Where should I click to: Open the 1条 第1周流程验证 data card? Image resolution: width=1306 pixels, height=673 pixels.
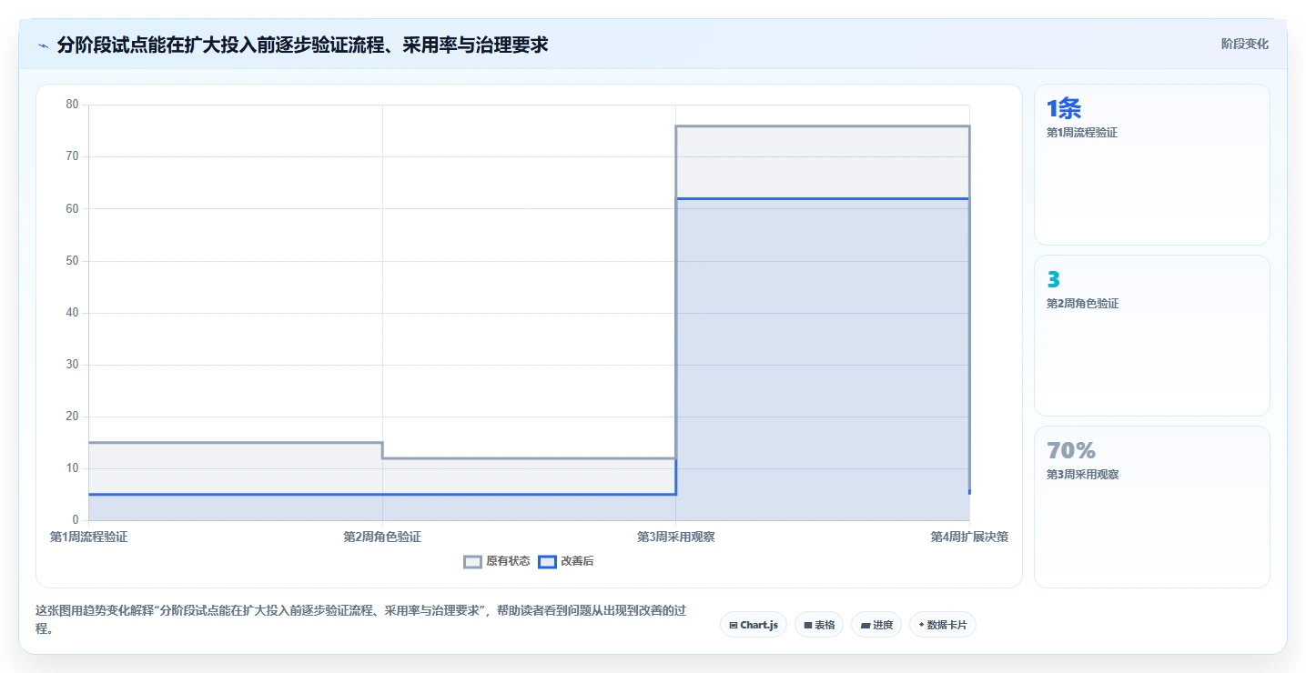[x=1152, y=165]
